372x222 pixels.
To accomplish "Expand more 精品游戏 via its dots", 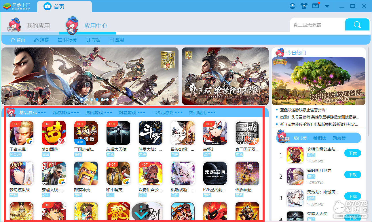I will pos(42,113).
